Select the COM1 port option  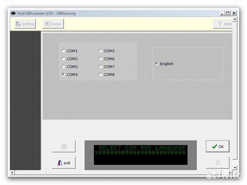coord(69,51)
